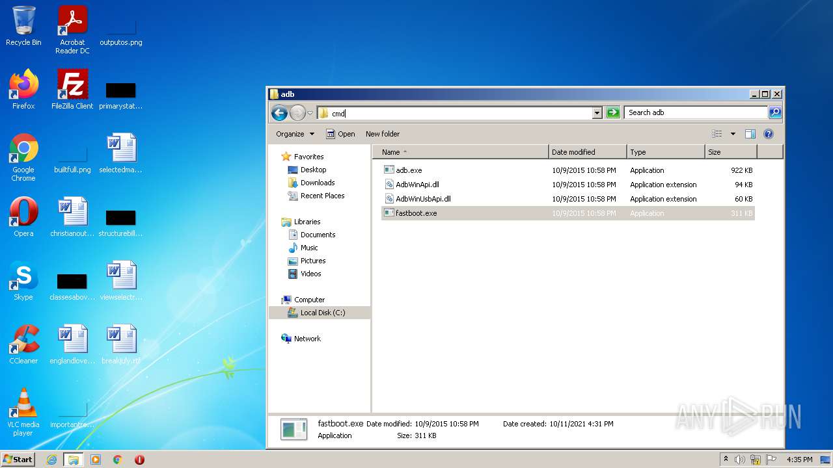Viewport: 833px width, 468px height.
Task: Open Recent Places in navigation pane
Action: [322, 196]
